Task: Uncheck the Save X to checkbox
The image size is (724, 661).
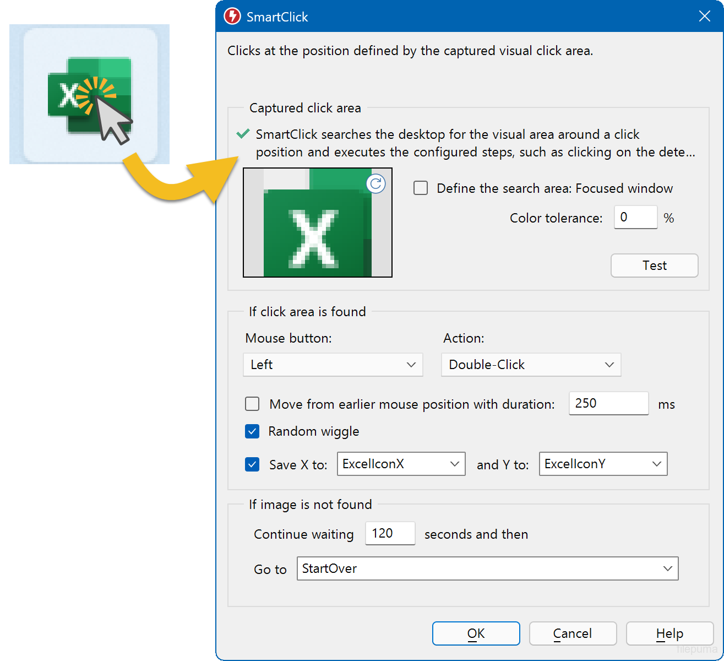Action: tap(252, 464)
